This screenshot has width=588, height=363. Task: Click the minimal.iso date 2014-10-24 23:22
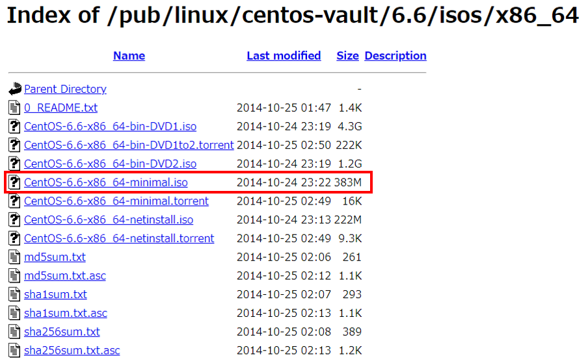click(284, 182)
